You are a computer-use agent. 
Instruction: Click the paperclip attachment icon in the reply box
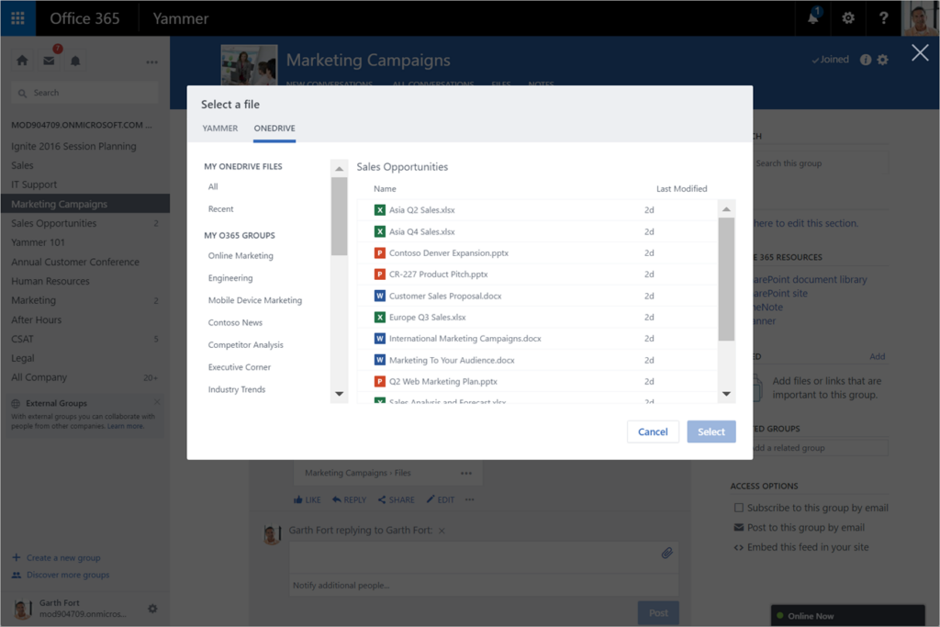(x=667, y=552)
